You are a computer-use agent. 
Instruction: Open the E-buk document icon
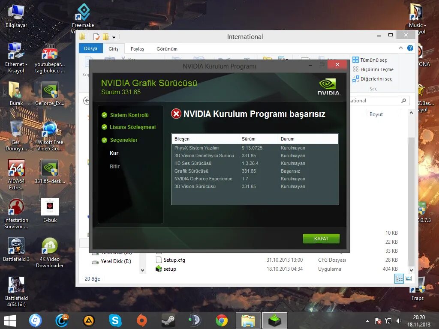(50, 210)
